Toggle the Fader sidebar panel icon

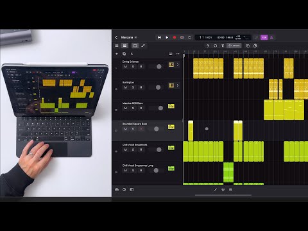(x=132, y=189)
